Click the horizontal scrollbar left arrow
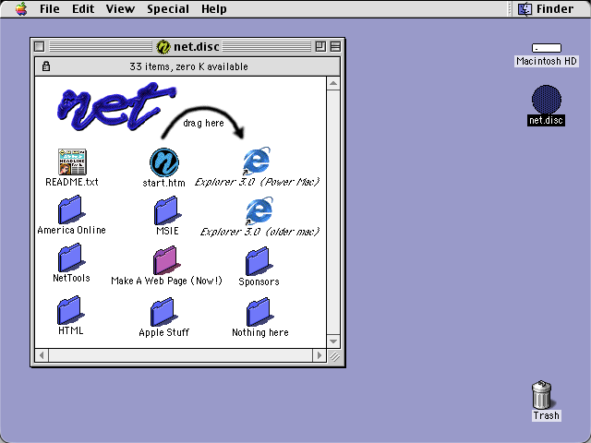Viewport: 591px width, 443px height. pos(42,355)
